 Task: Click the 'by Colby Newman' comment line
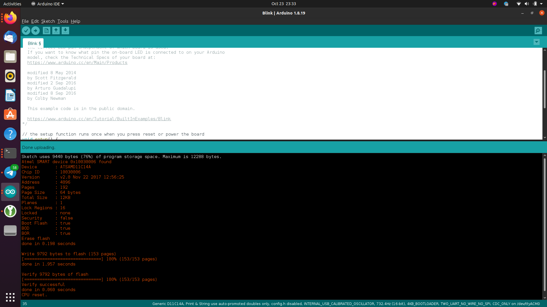pos(46,98)
